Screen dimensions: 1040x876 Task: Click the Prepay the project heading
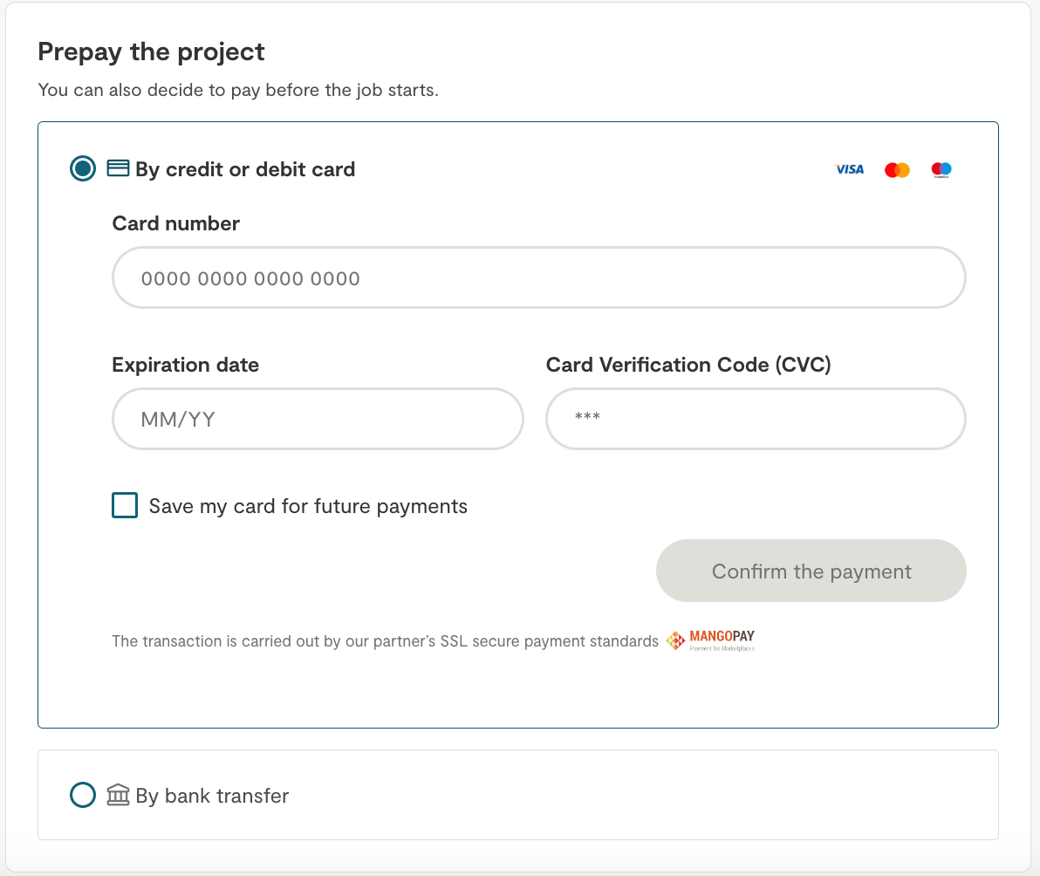[151, 51]
